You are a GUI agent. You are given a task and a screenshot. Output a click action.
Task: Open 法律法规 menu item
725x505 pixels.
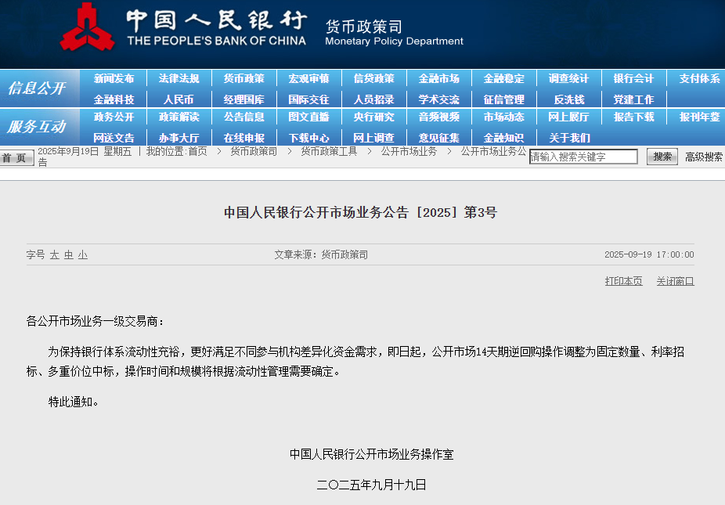(x=179, y=78)
